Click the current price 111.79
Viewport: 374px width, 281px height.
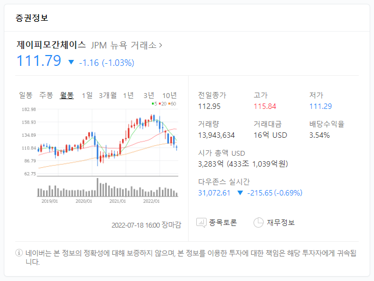39,60
